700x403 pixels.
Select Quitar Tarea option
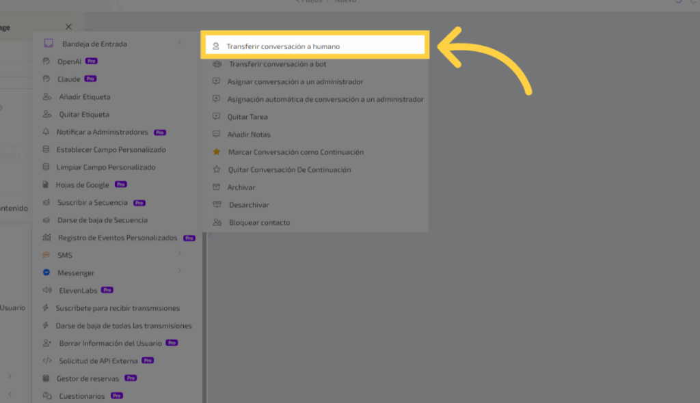click(248, 117)
